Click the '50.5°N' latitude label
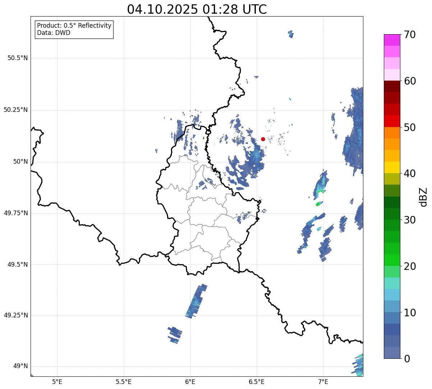432x389 pixels. coord(18,58)
